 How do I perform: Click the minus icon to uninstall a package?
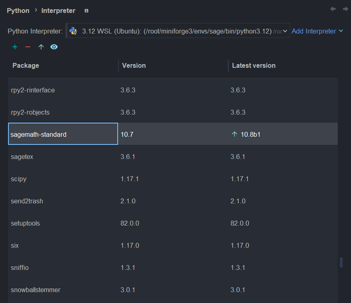click(x=27, y=47)
